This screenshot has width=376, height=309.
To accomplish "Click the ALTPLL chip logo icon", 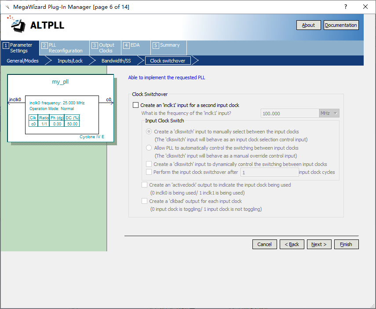I will pyautogui.click(x=17, y=25).
